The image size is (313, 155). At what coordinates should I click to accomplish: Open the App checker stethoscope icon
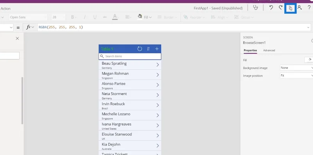255,8
